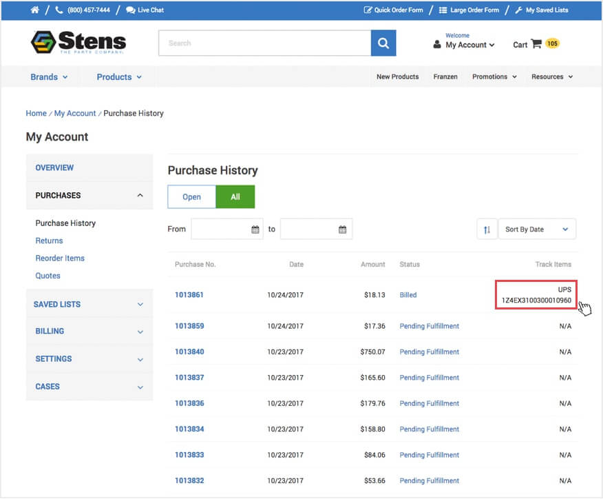Image resolution: width=603 pixels, height=499 pixels.
Task: Click the sort direction arrows icon
Action: pyautogui.click(x=487, y=230)
